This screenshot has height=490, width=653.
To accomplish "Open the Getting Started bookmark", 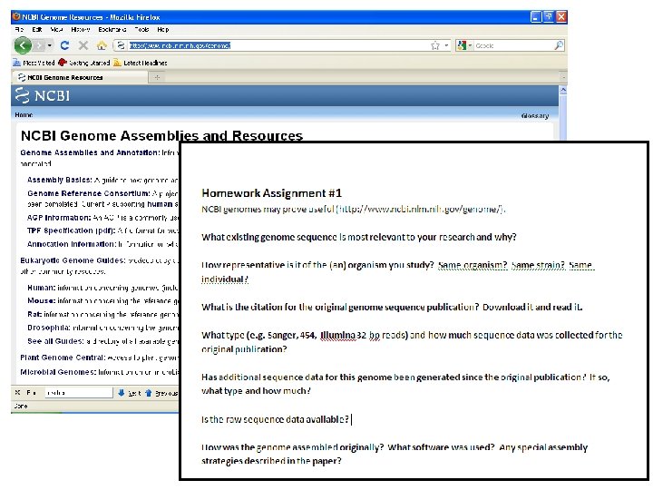I will (84, 63).
